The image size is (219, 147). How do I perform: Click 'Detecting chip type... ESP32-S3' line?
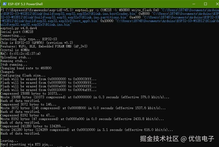[29, 39]
